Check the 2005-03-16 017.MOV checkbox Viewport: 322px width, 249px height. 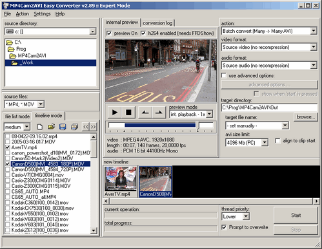click(8, 142)
